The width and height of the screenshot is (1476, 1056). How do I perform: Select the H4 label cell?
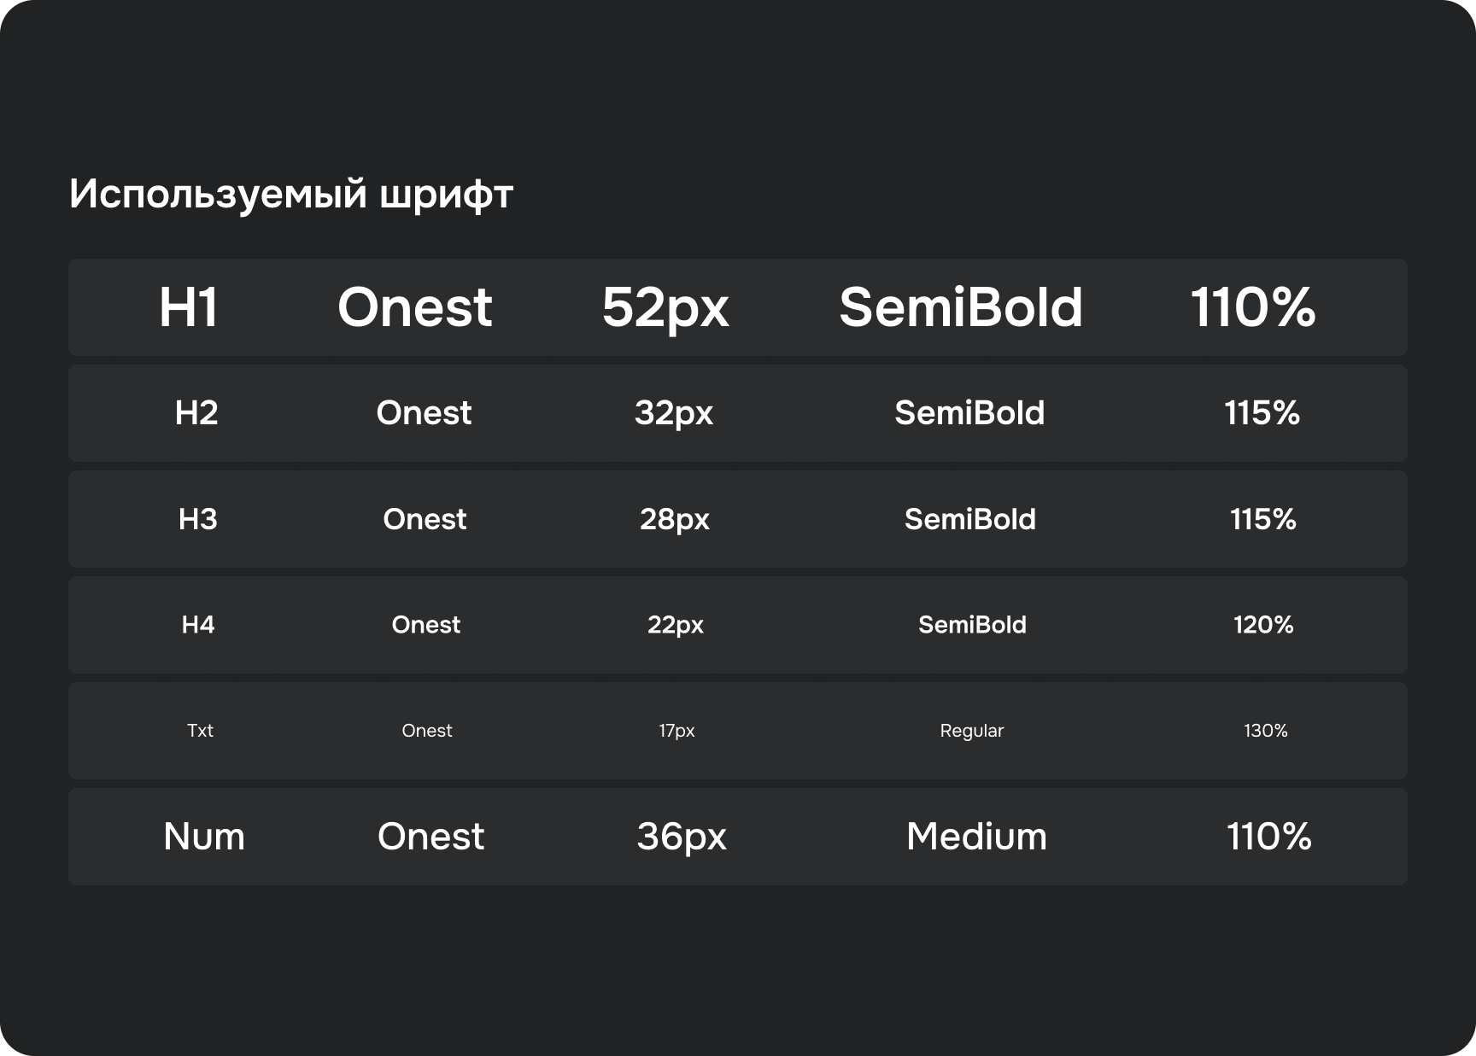[198, 625]
